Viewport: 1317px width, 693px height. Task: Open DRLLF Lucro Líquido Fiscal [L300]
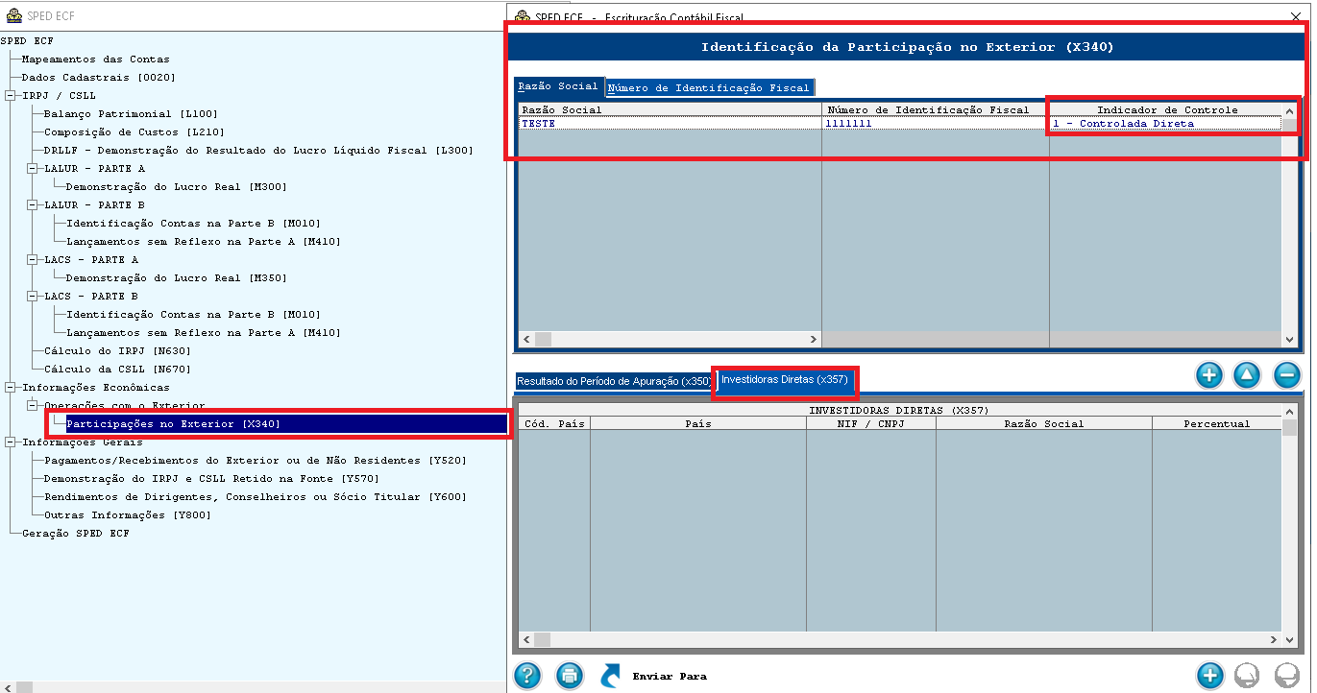pyautogui.click(x=258, y=150)
